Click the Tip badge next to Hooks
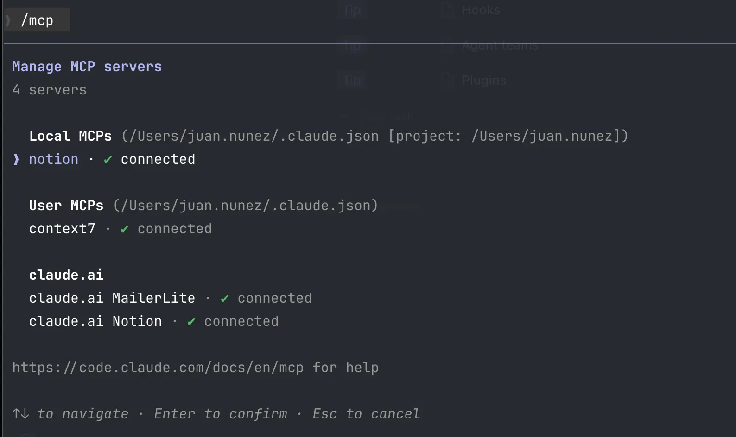The height and width of the screenshot is (437, 736). pyautogui.click(x=351, y=10)
